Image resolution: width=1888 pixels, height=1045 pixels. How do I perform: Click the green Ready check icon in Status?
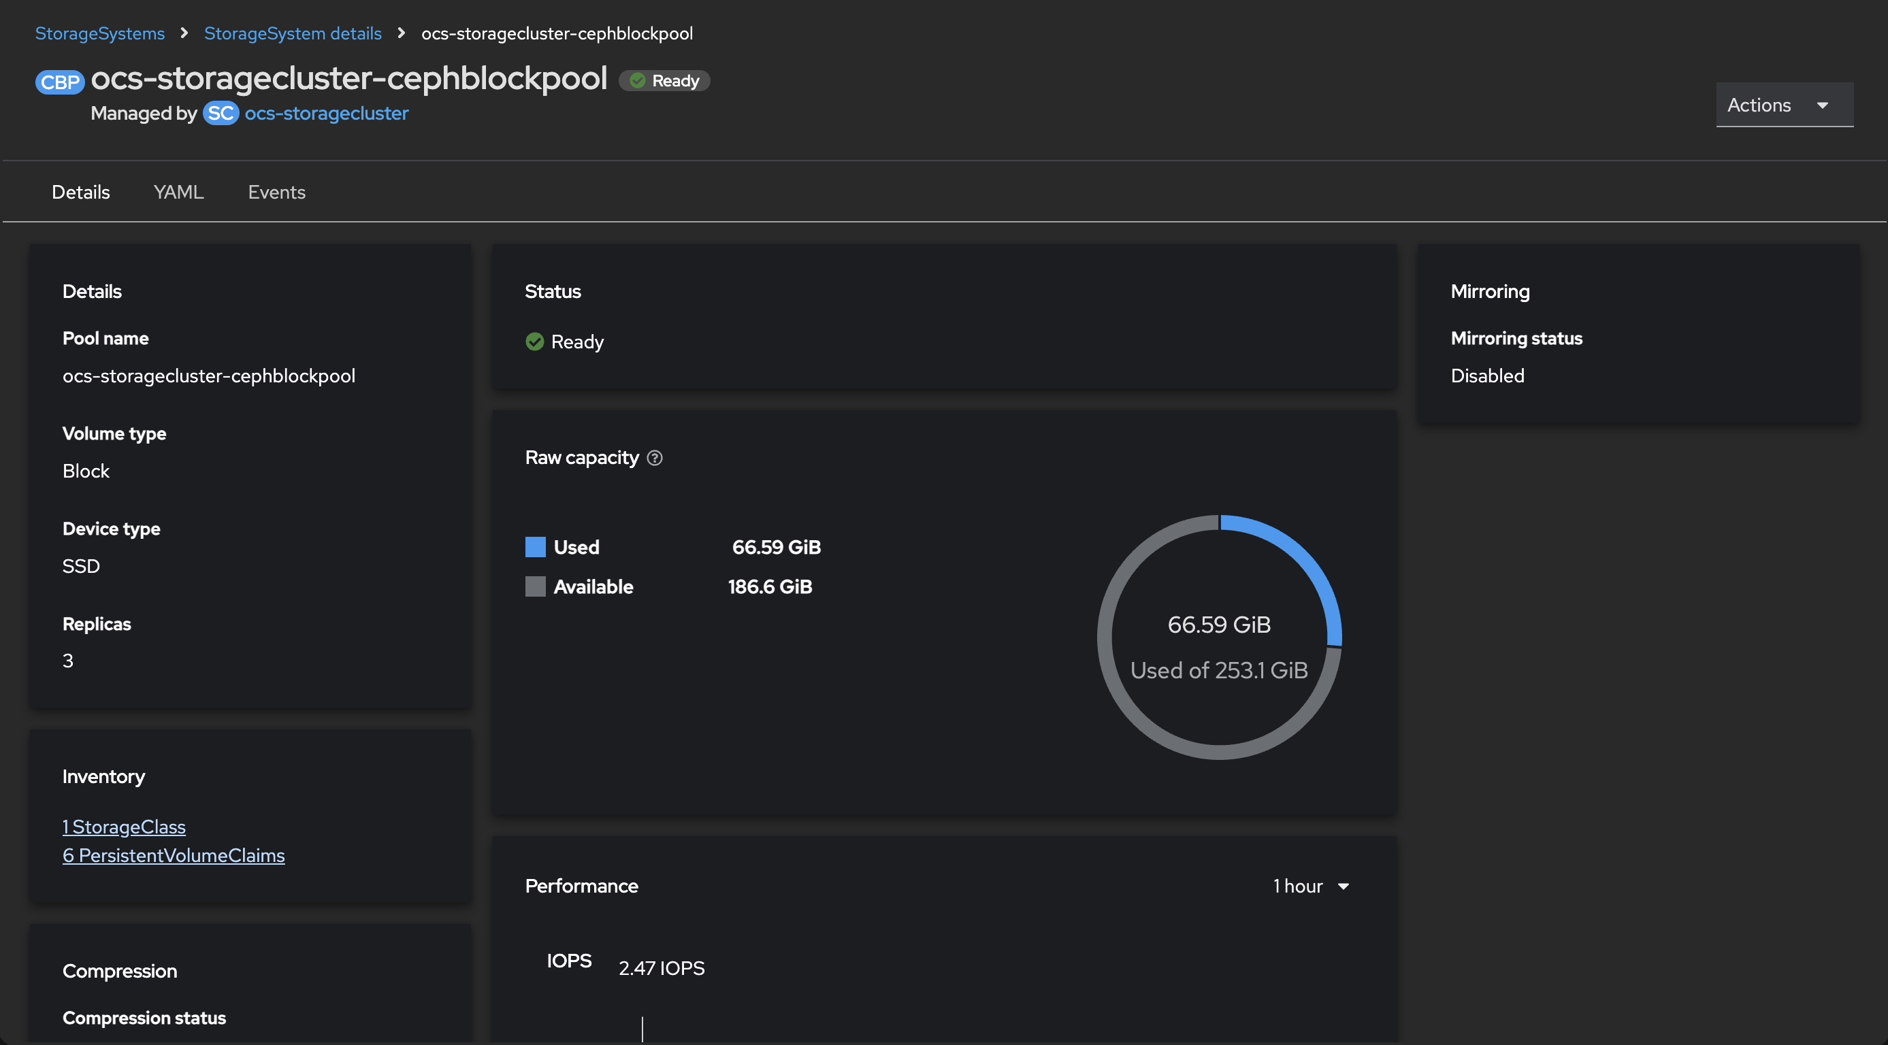pyautogui.click(x=535, y=342)
